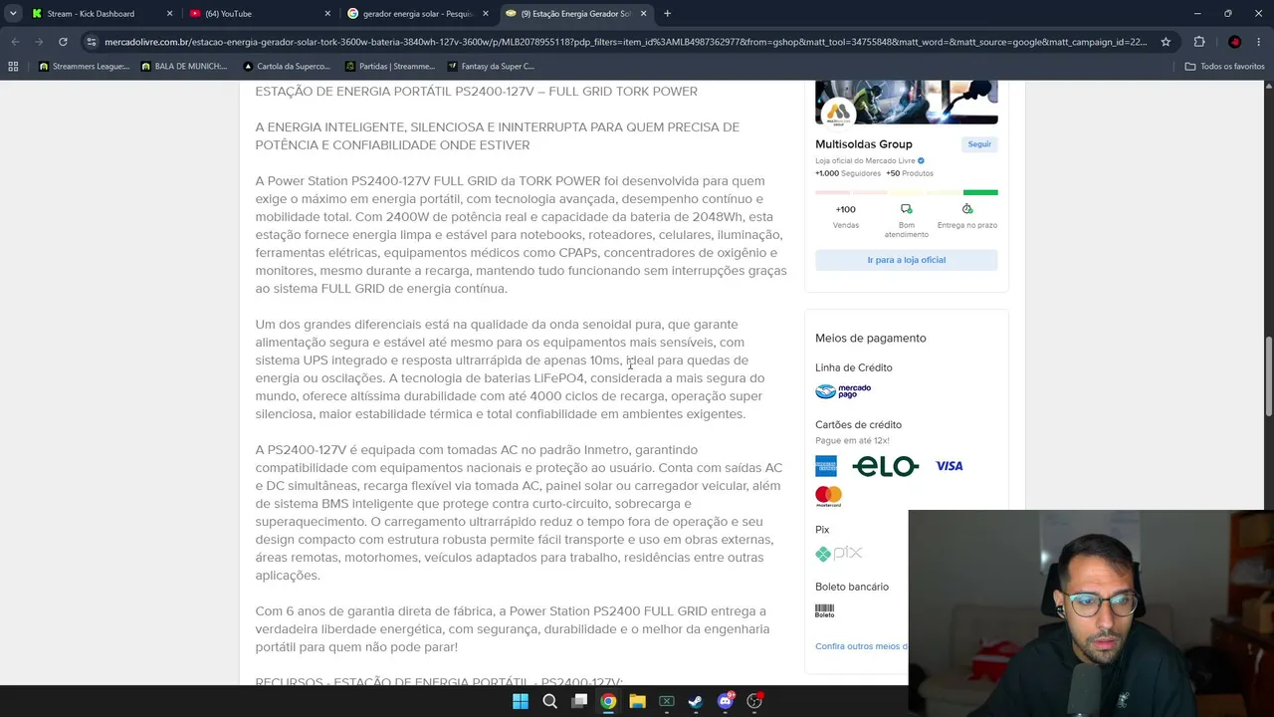Go back to the previous page
This screenshot has height=717, width=1274.
(15, 42)
